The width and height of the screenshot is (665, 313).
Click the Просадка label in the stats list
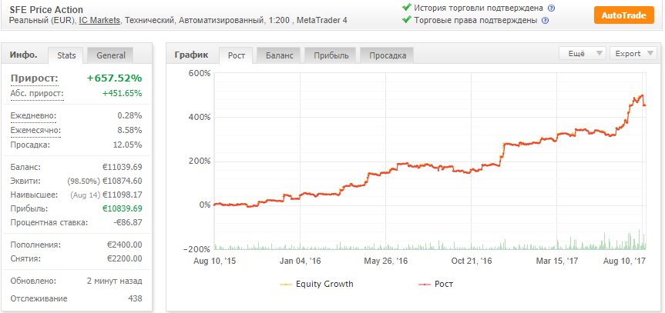point(30,145)
